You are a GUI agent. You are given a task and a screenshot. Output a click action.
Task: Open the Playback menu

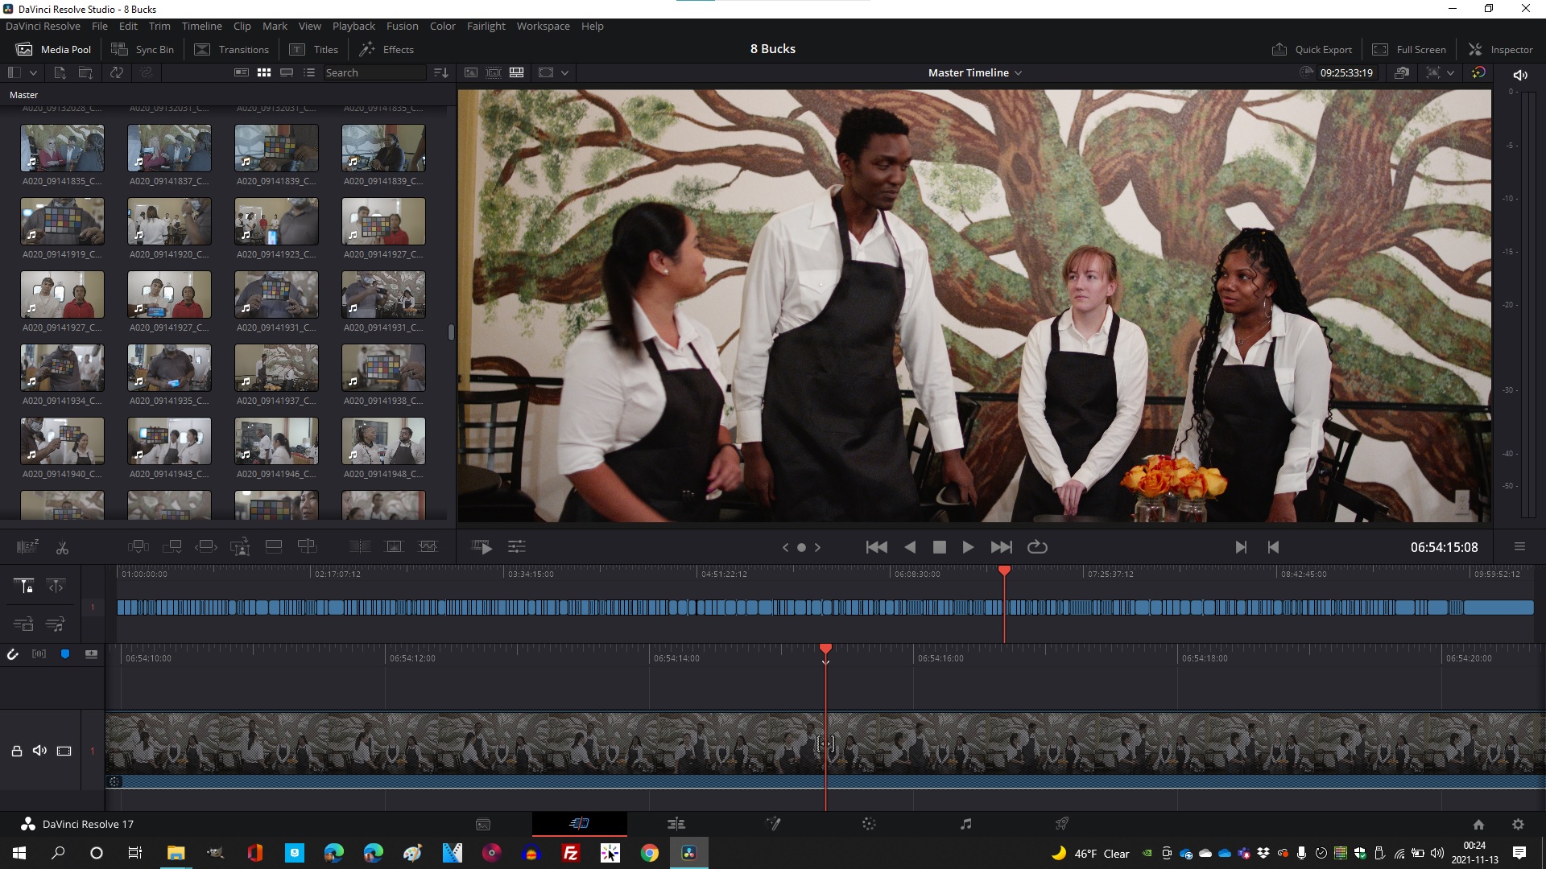pos(353,26)
